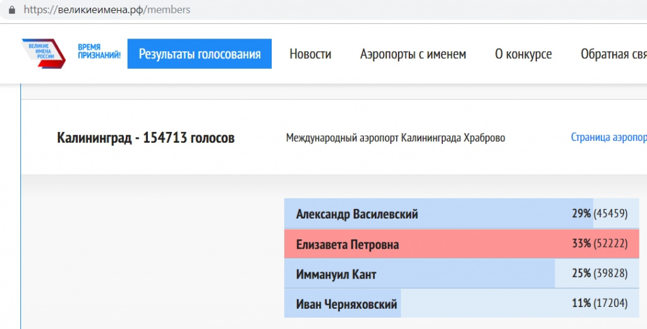Screen dimensions: 647x329
Task: Follow the Страница аэропорта link
Action: (x=608, y=138)
